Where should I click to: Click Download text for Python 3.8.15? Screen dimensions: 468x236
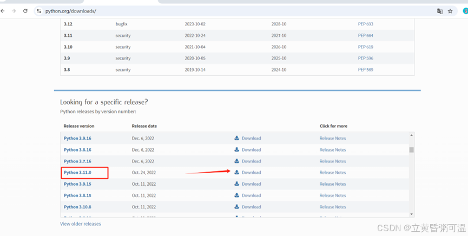pyautogui.click(x=251, y=195)
